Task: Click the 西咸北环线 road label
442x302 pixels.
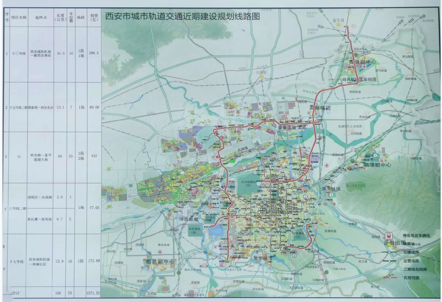Action: (310, 91)
